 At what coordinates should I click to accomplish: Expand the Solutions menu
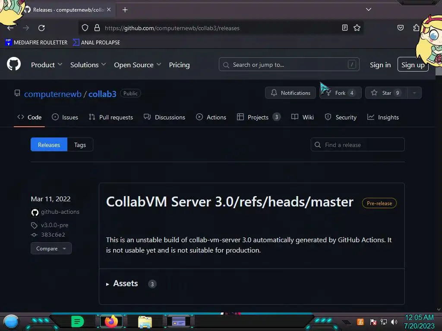[x=88, y=65]
